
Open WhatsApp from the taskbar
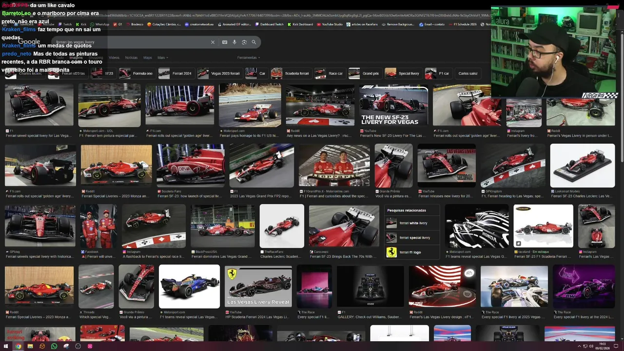pyautogui.click(x=54, y=346)
